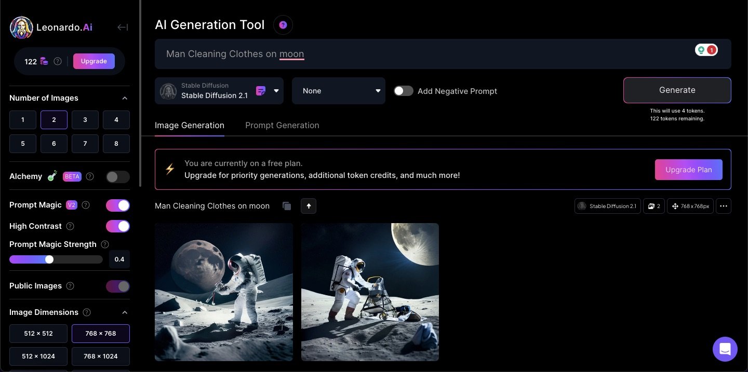Open the token balance help icon
The height and width of the screenshot is (372, 748).
pyautogui.click(x=58, y=61)
